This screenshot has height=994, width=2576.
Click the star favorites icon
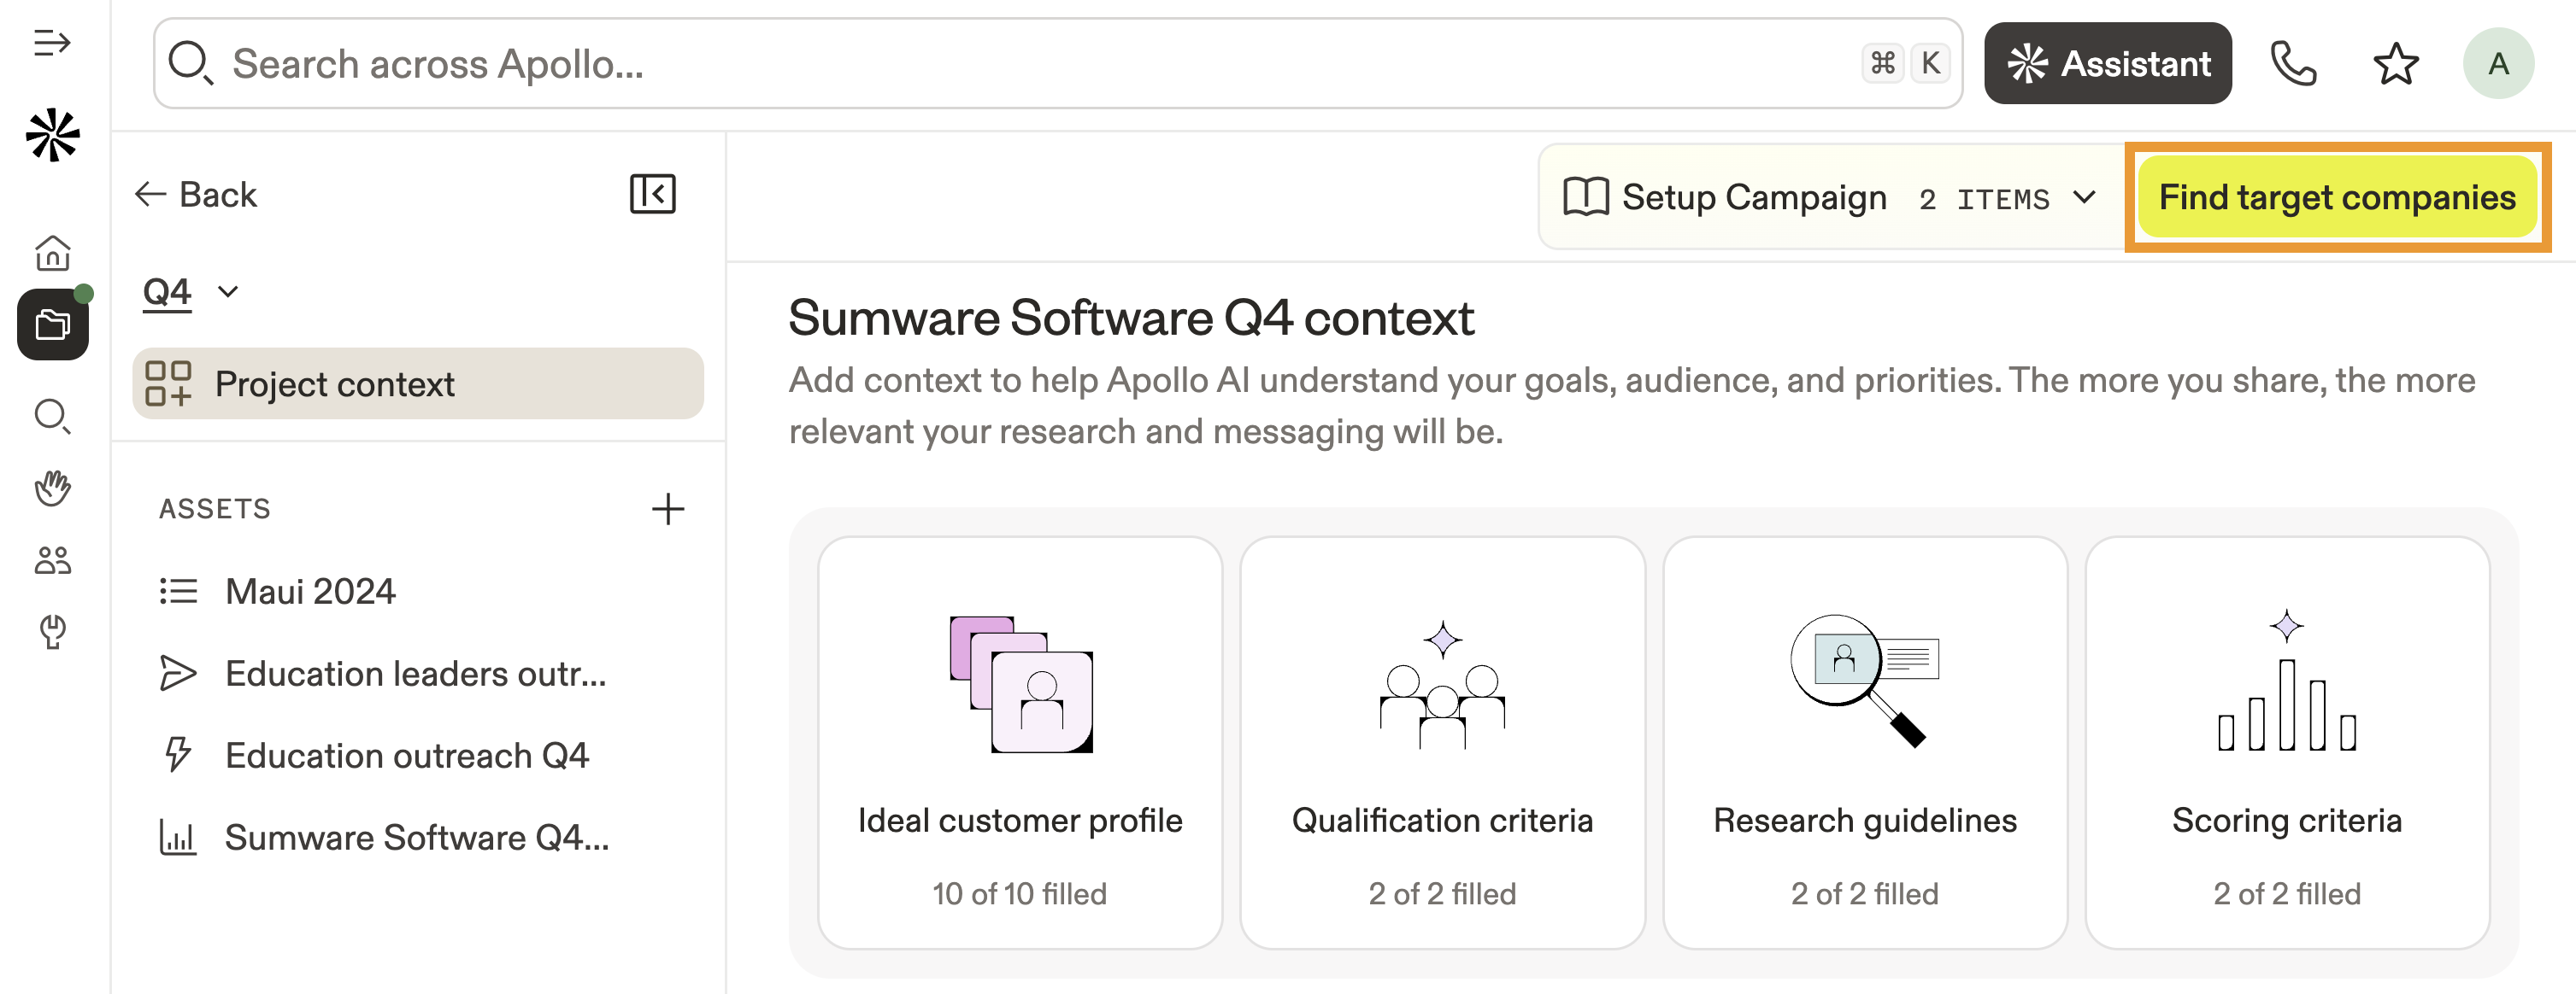pyautogui.click(x=2395, y=64)
